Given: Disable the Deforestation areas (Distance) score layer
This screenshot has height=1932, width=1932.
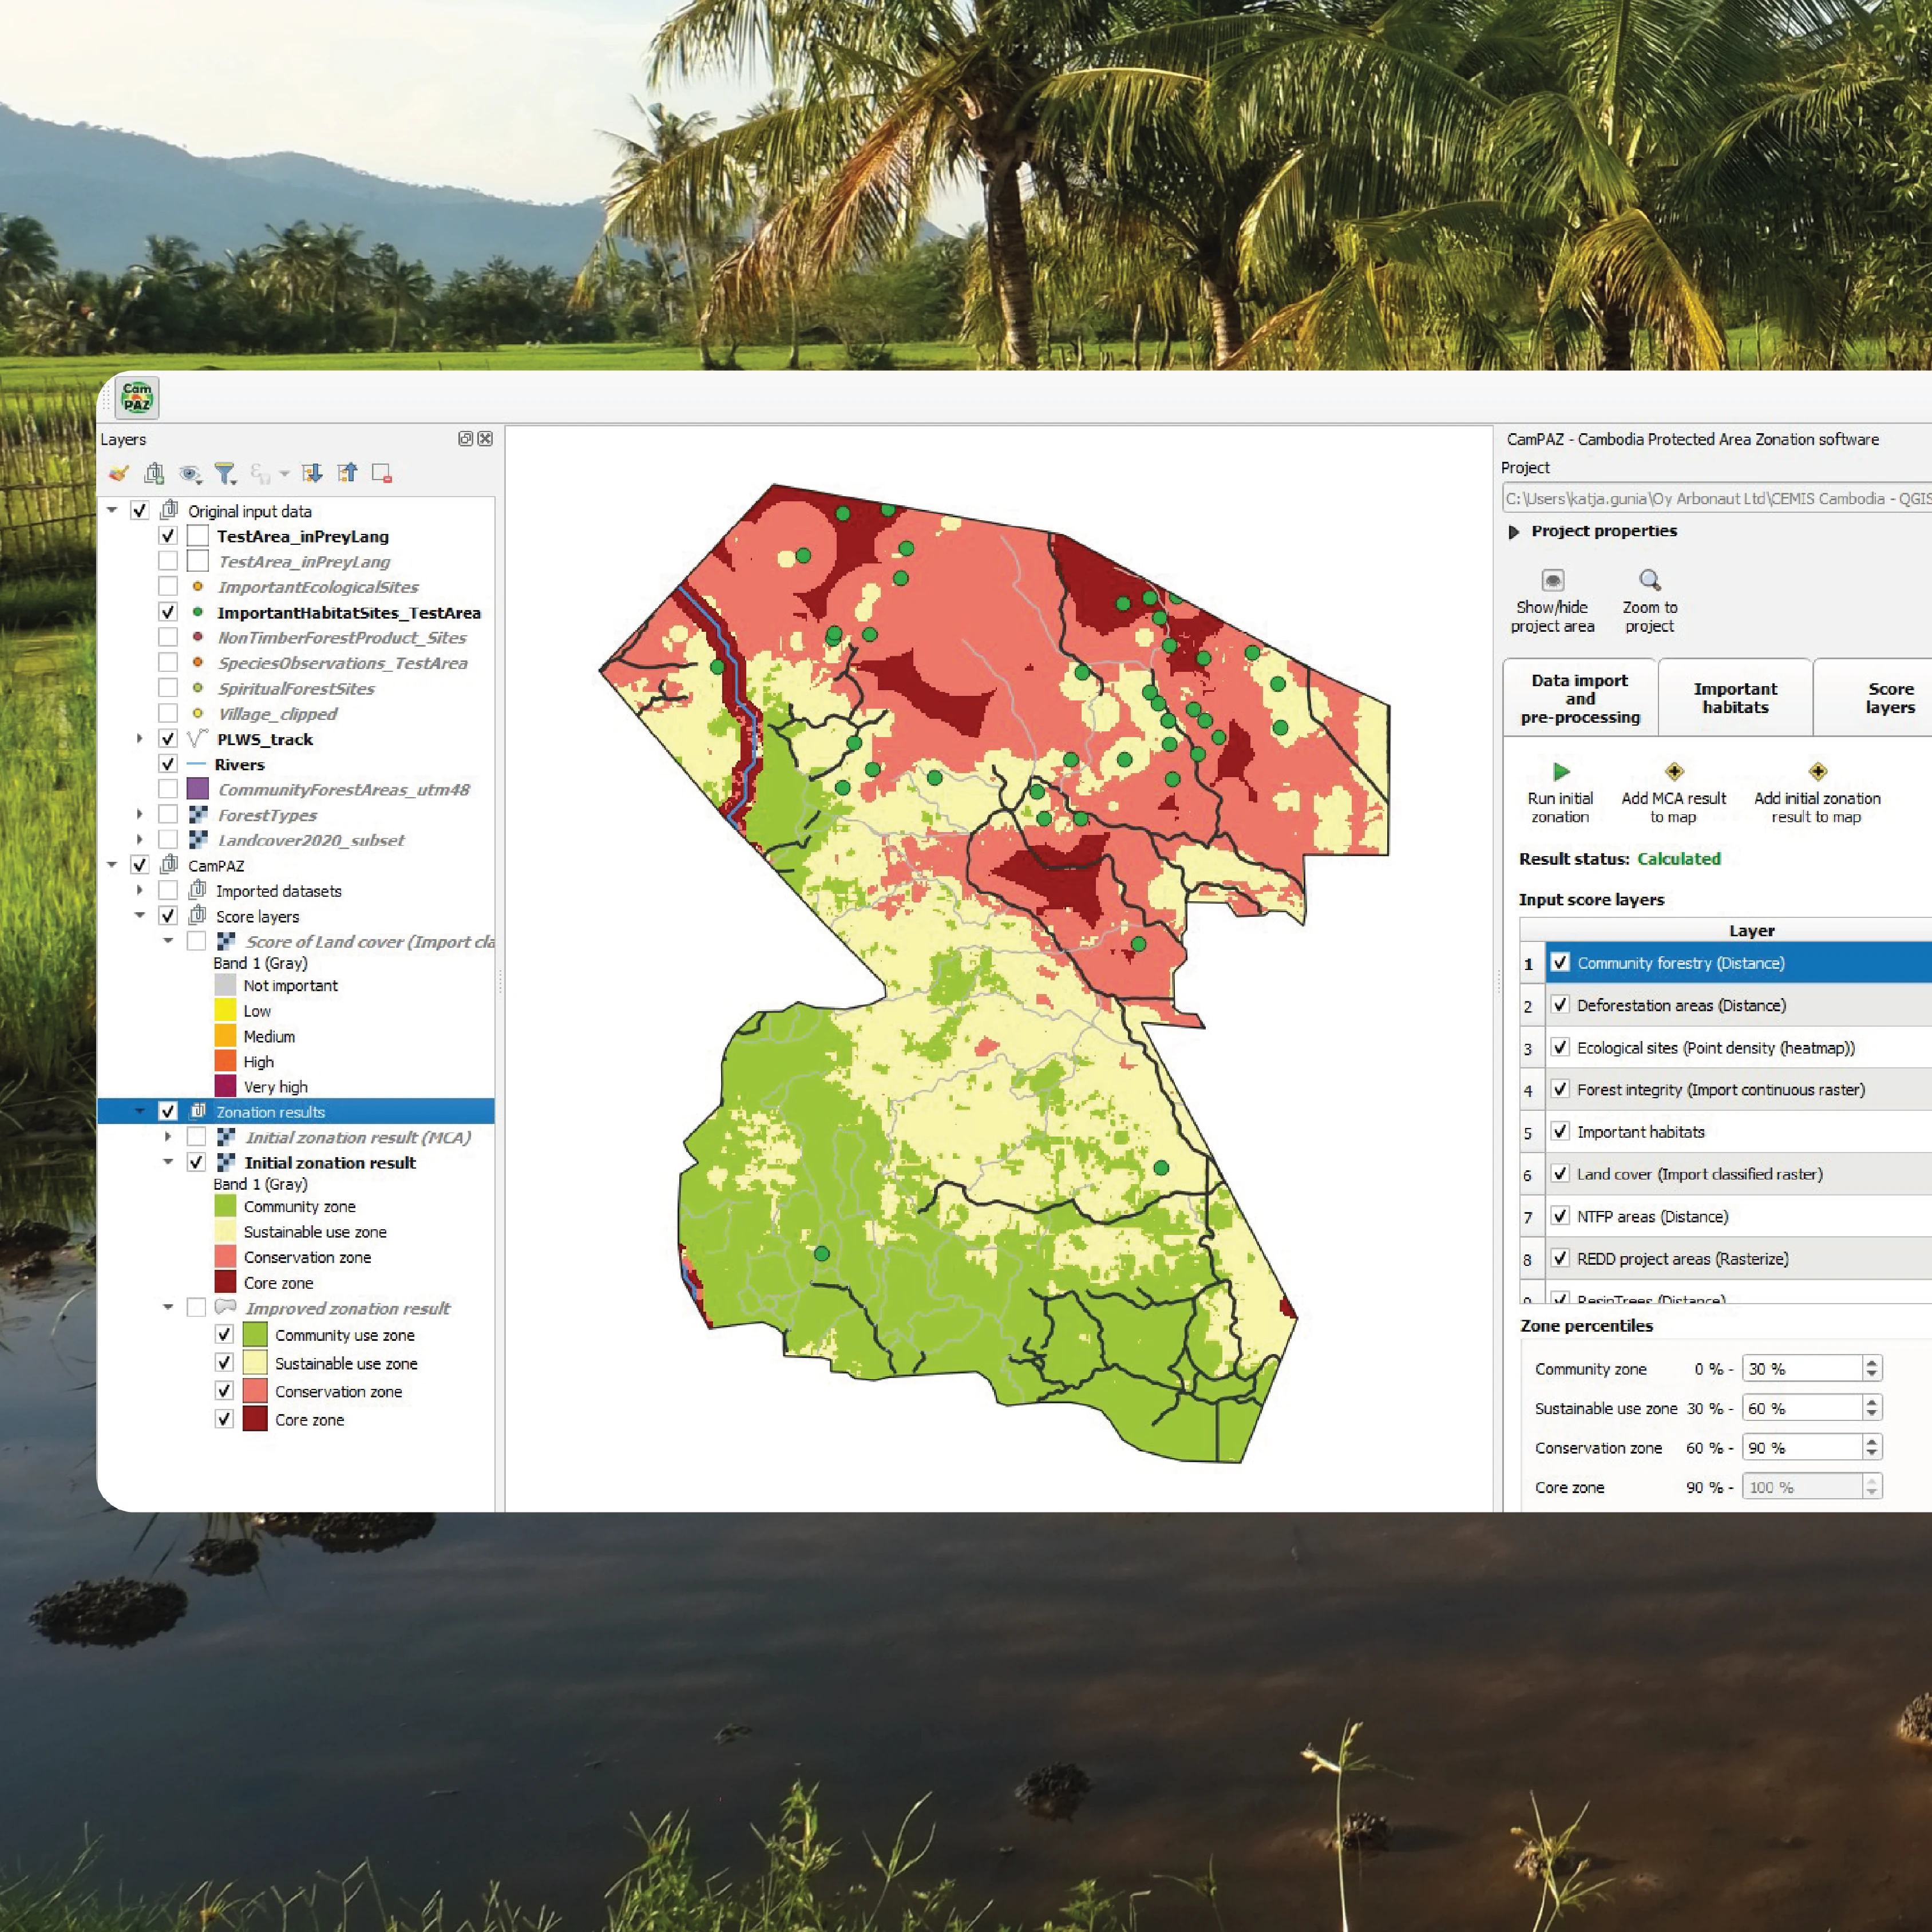Looking at the screenshot, I should tap(1561, 1005).
